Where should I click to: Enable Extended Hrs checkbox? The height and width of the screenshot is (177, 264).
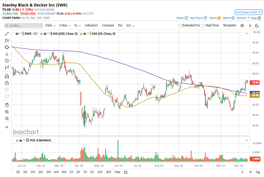click(180, 25)
